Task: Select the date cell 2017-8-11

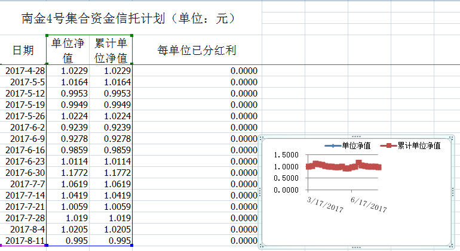Action: coord(23,240)
